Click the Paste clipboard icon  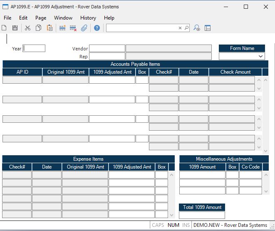point(50,28)
